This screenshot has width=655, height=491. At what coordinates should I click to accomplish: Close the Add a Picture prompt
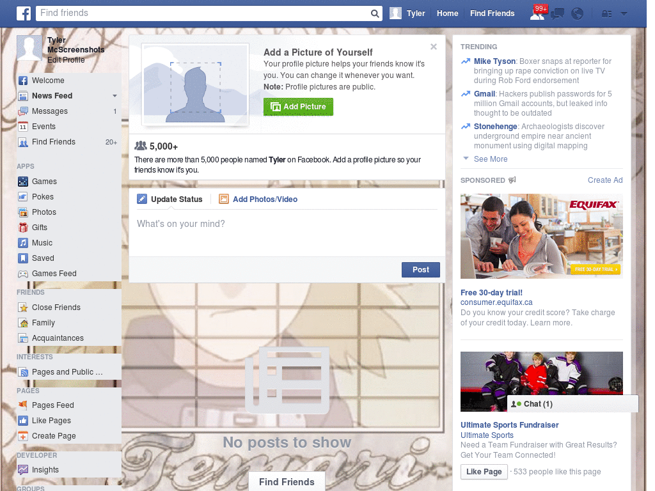pyautogui.click(x=434, y=47)
